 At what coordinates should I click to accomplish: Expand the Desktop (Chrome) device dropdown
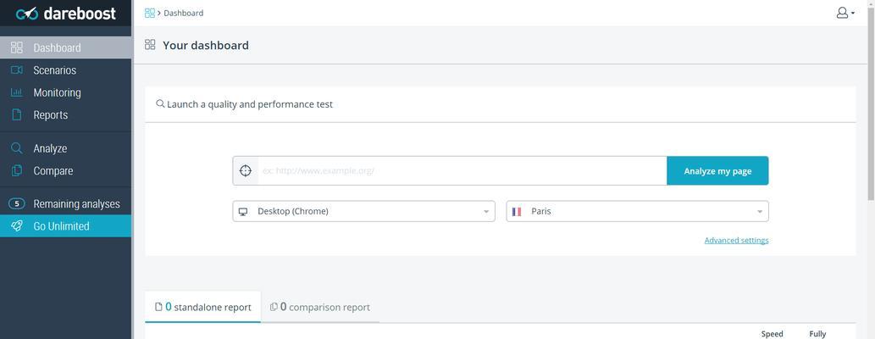pos(364,211)
